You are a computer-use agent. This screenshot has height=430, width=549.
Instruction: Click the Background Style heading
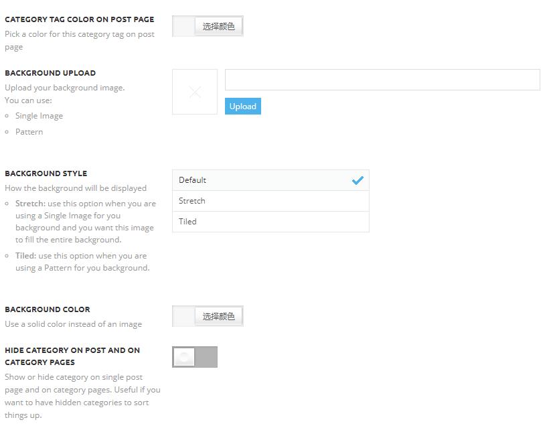click(x=46, y=173)
